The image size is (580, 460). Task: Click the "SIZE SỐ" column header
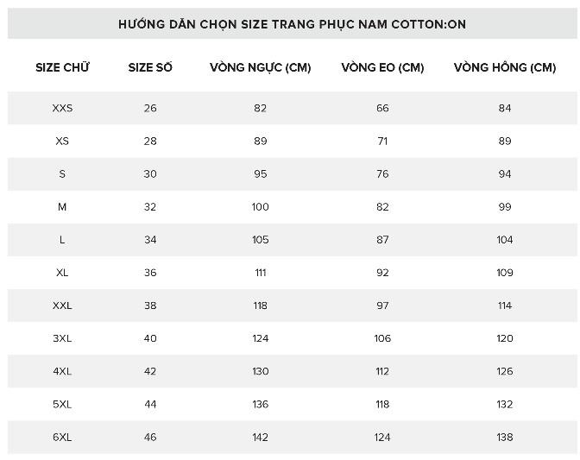pos(150,67)
